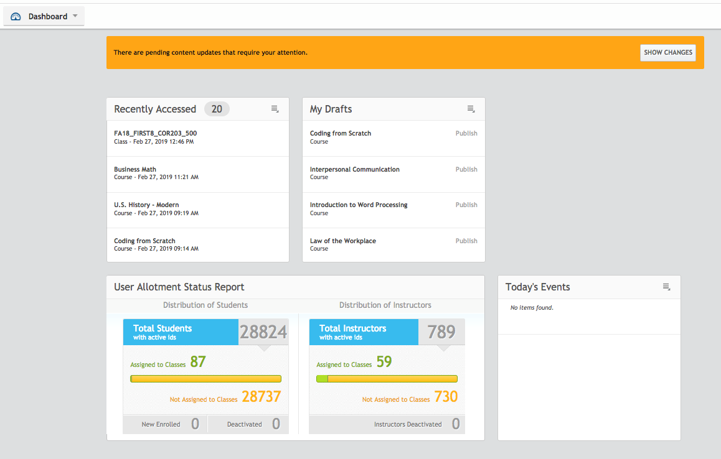This screenshot has width=721, height=459.
Task: Select the Total Students count 28824
Action: [263, 332]
